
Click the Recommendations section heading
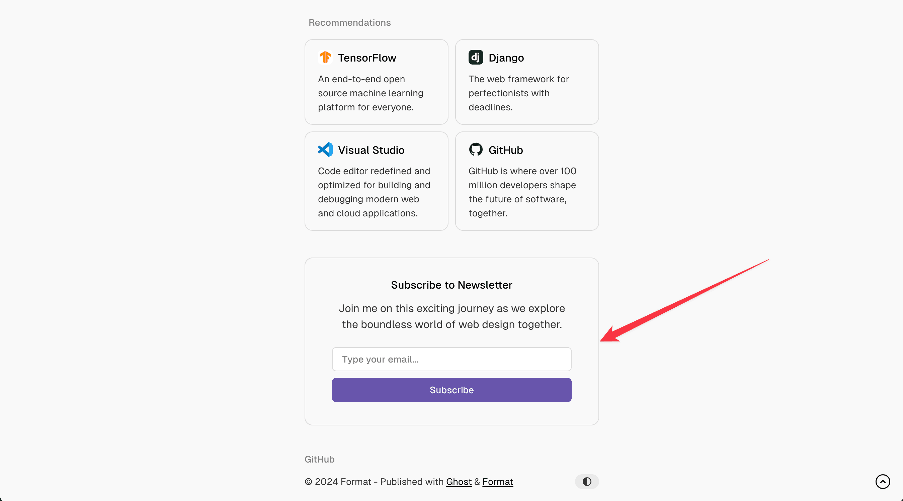tap(349, 22)
